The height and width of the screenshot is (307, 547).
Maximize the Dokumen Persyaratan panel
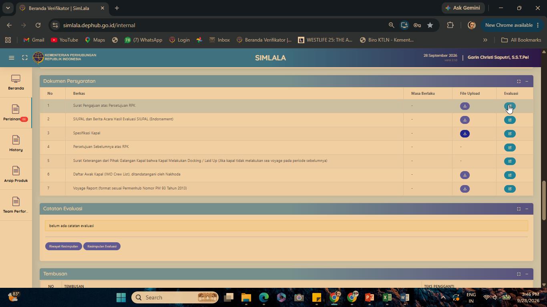(519, 81)
